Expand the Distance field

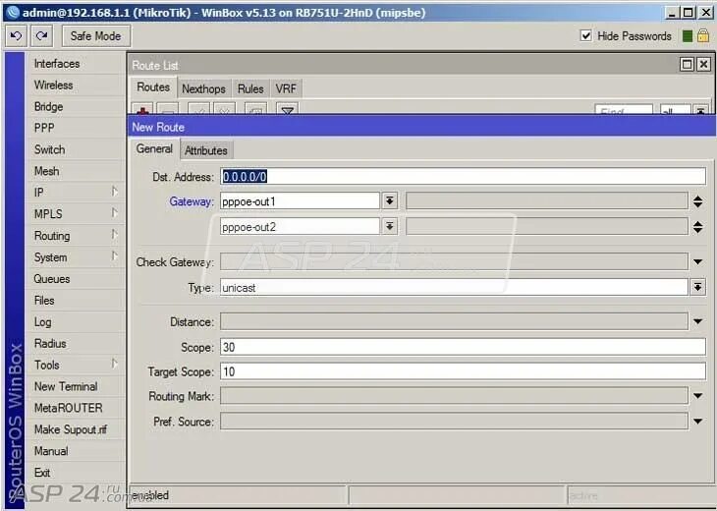coord(697,322)
